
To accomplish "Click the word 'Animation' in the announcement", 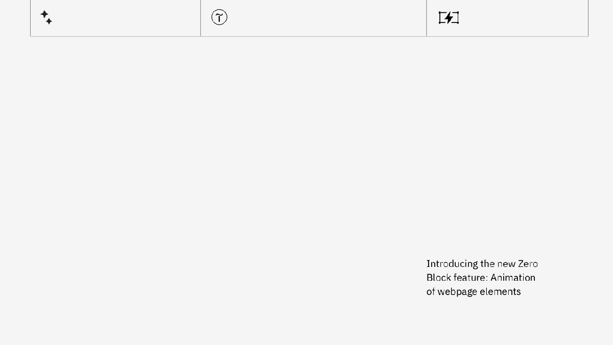I will tap(513, 278).
